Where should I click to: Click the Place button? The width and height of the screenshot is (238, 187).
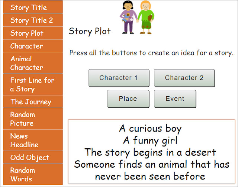[x=128, y=99]
